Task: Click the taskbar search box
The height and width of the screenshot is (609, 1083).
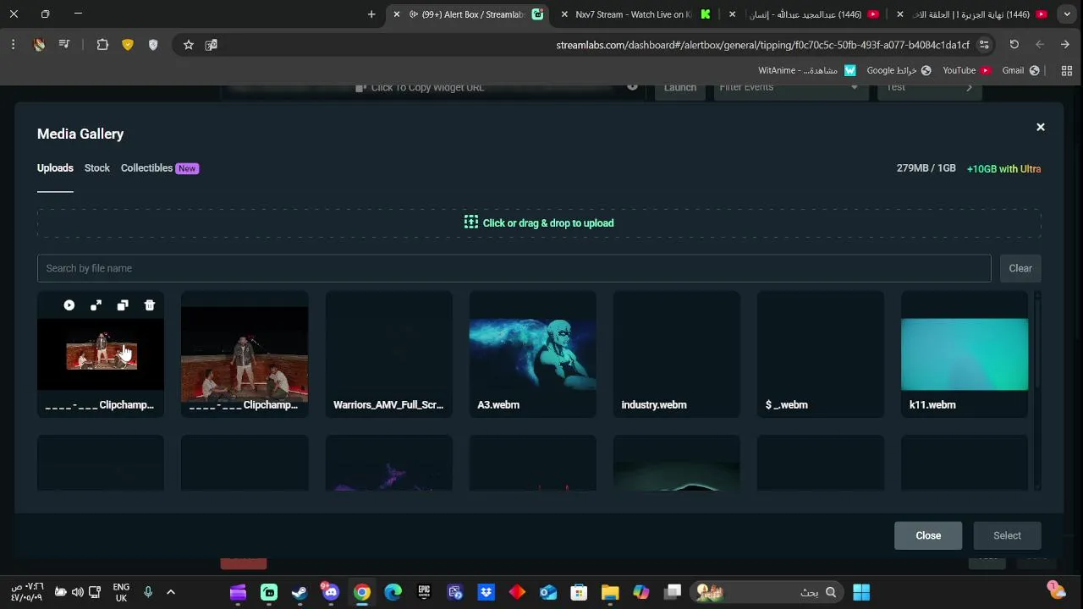Action: 767,592
